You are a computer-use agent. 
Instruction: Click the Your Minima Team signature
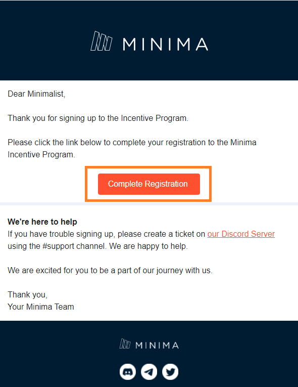41,307
